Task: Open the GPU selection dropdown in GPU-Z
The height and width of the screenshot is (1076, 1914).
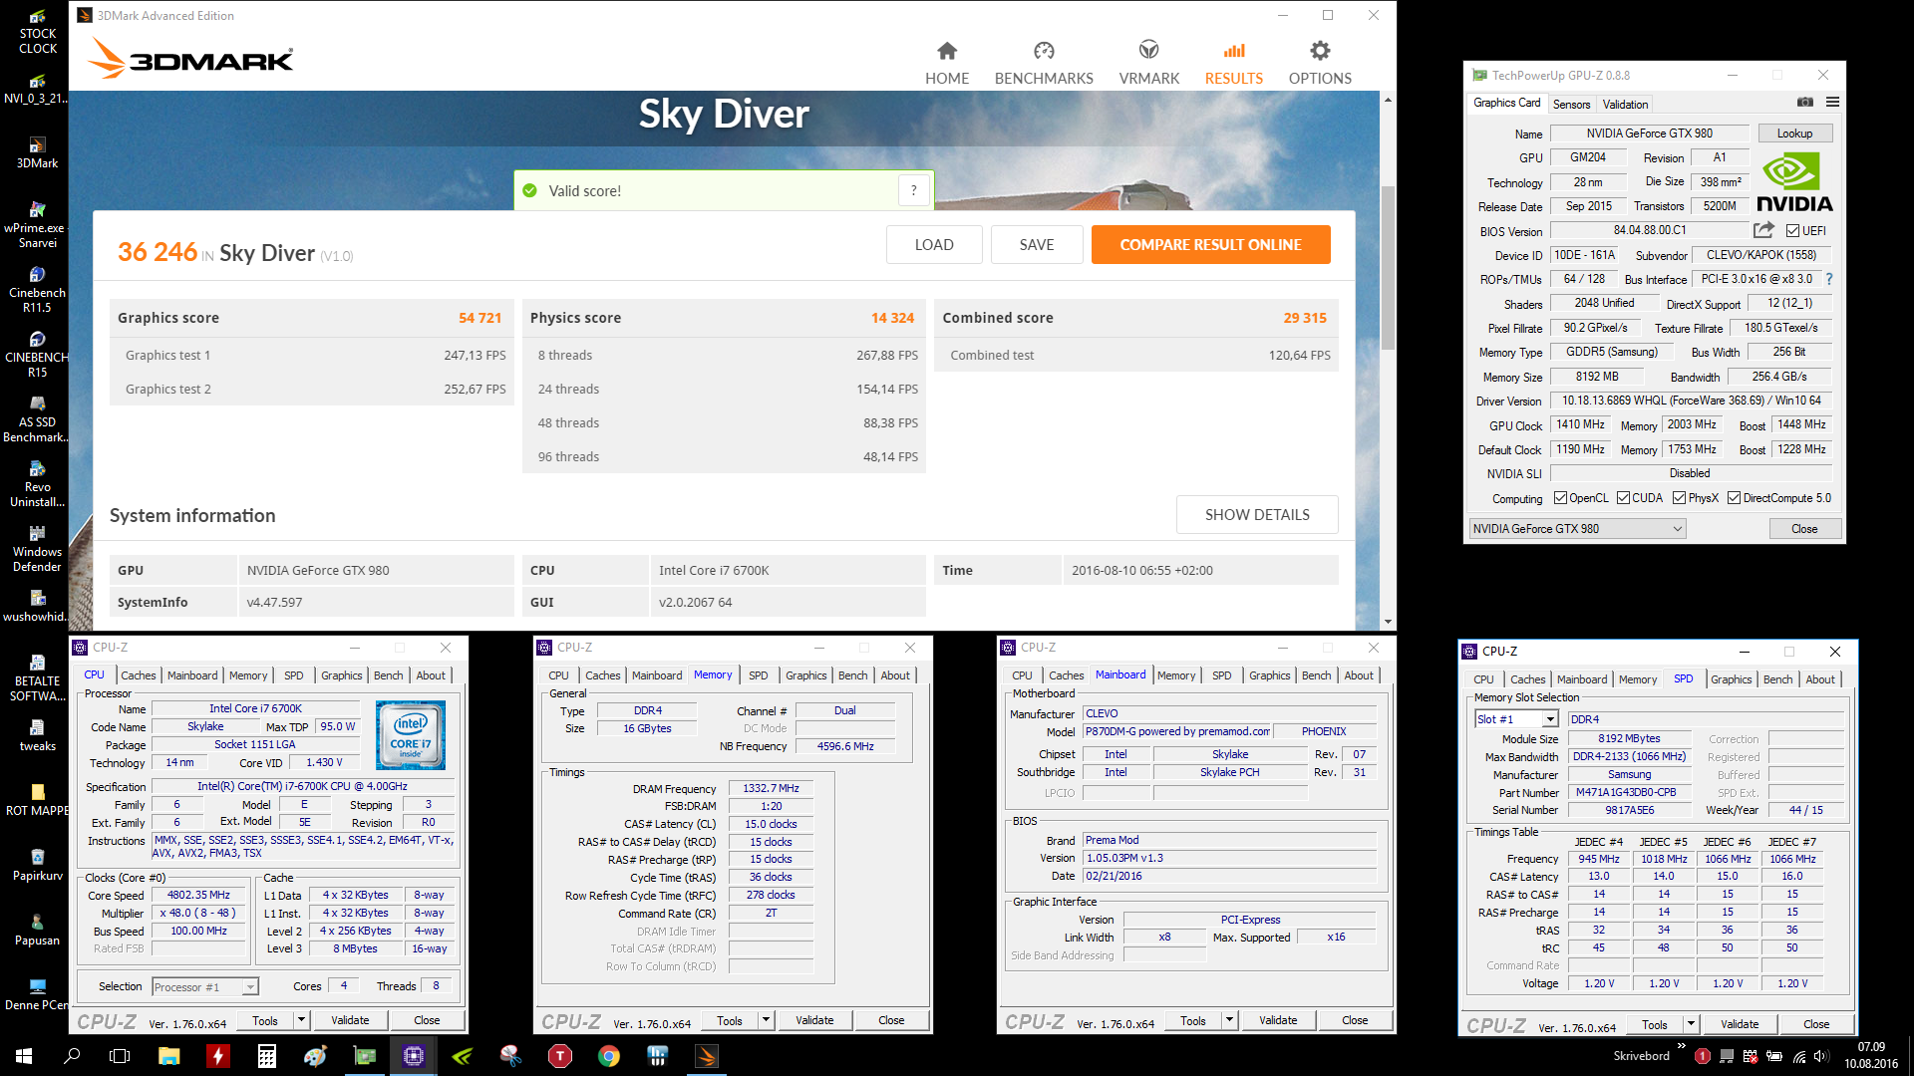Action: [1578, 529]
